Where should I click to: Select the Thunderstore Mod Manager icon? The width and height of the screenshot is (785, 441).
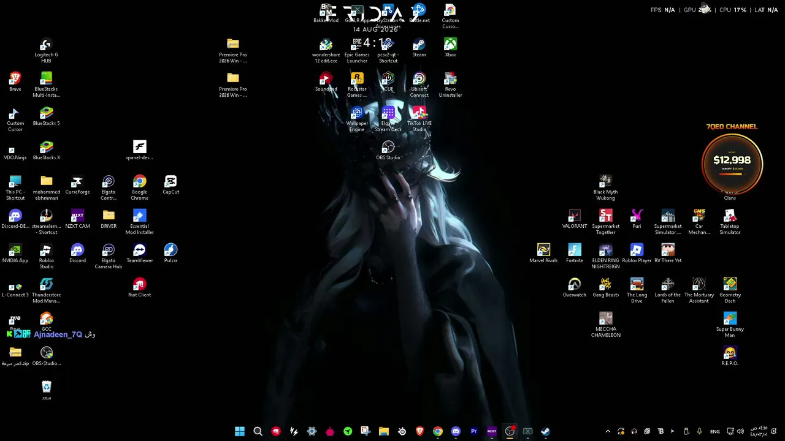(46, 291)
